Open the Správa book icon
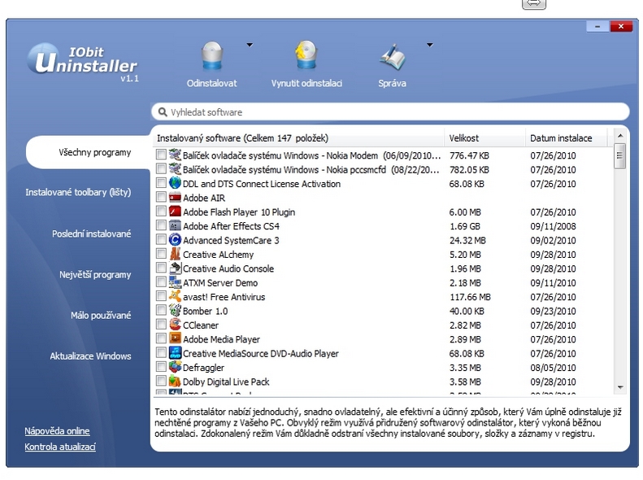643x480 pixels. point(393,57)
